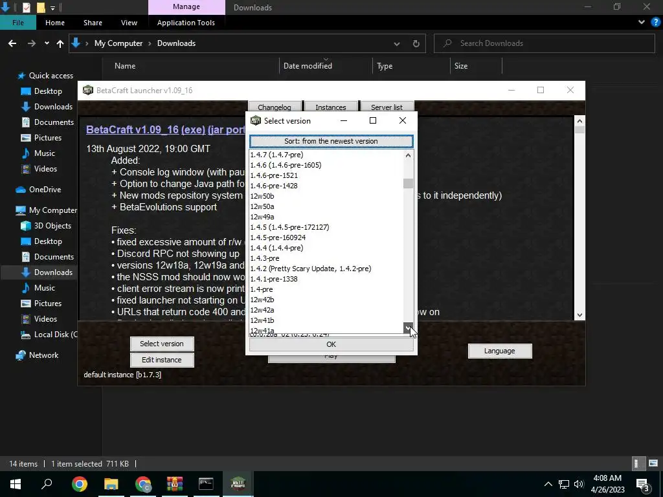663x497 pixels.
Task: Open Quick Access Toolbar customize dropdown
Action: 52,8
